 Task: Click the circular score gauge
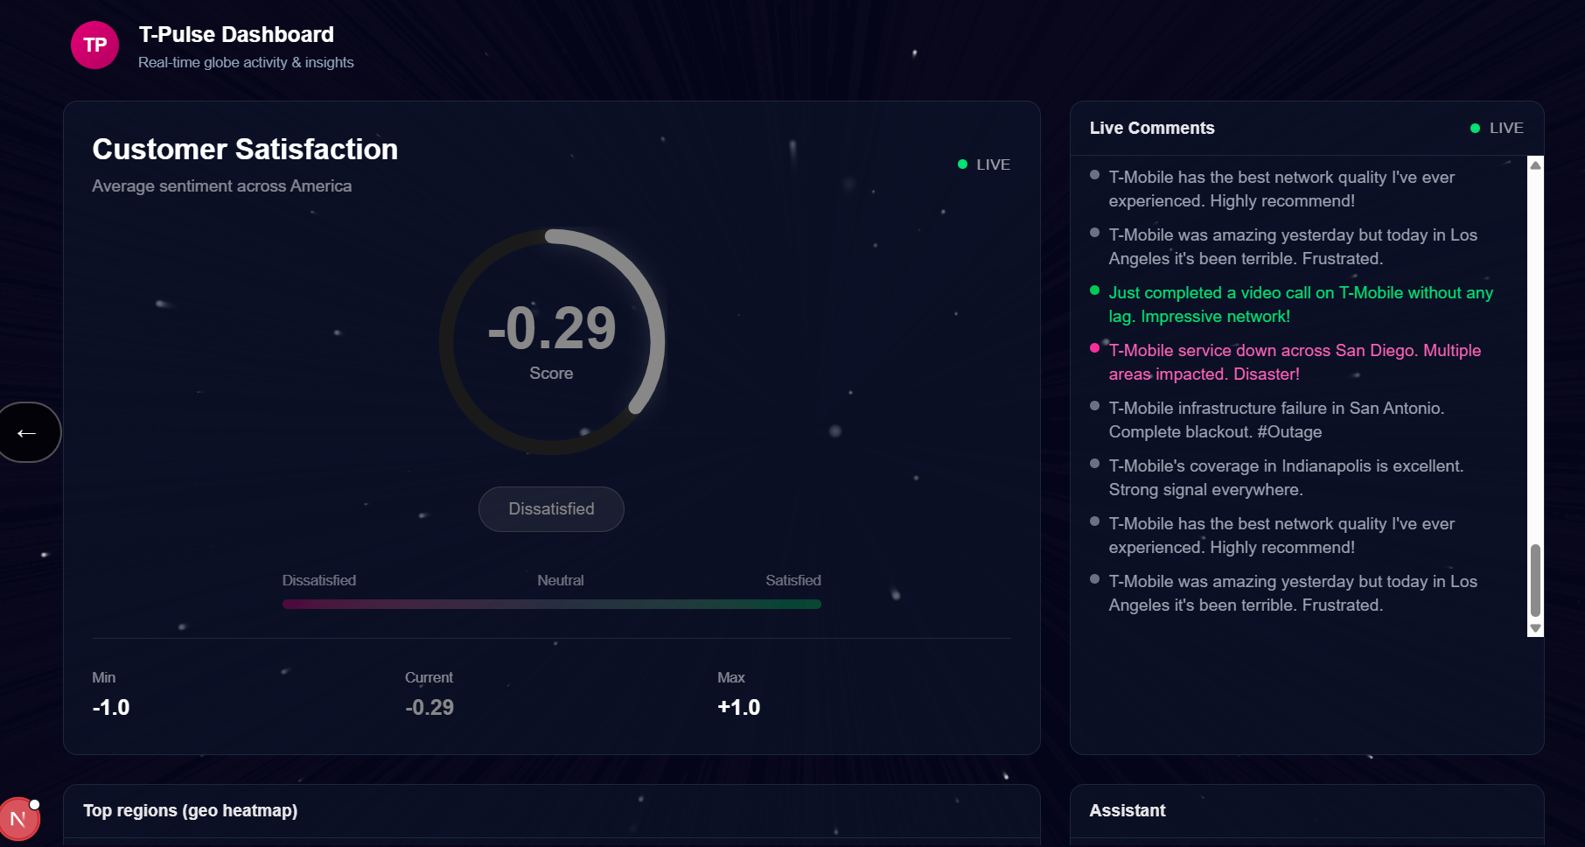[552, 342]
